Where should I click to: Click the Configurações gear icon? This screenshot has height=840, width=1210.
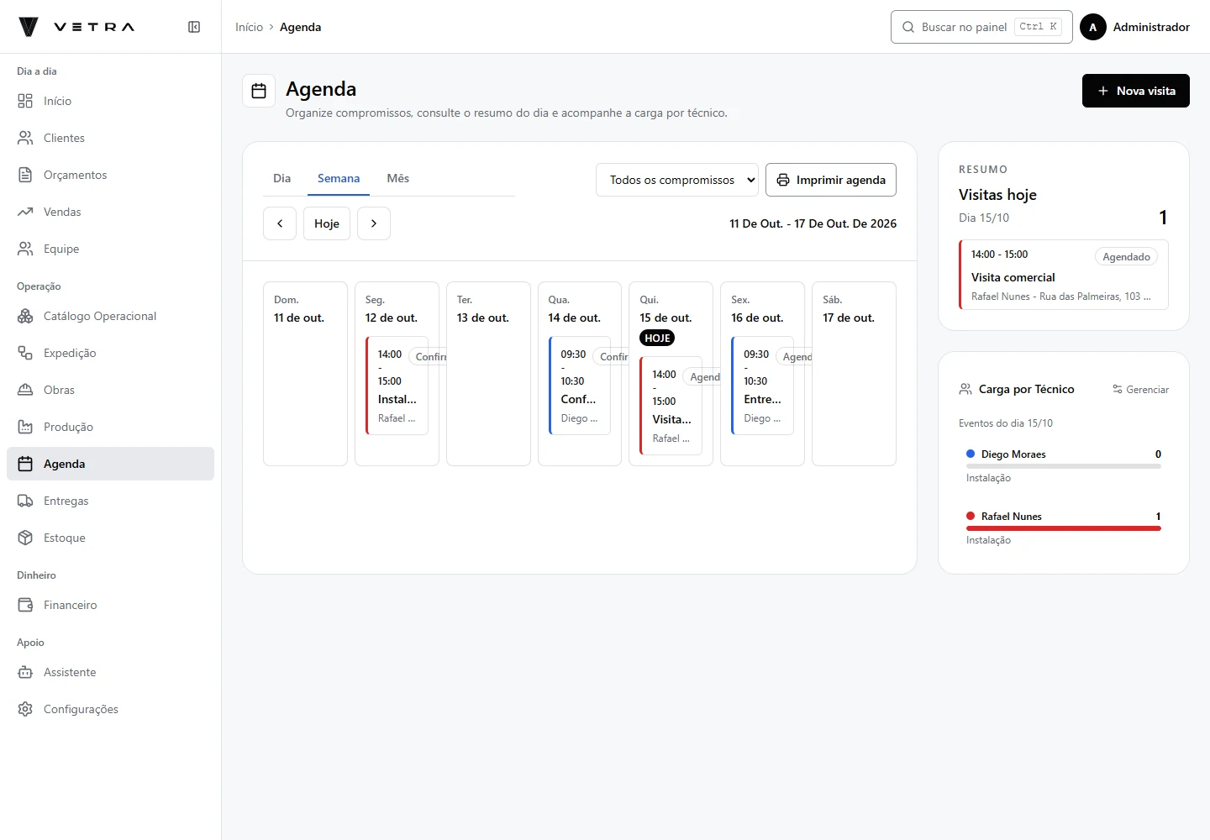click(x=25, y=709)
